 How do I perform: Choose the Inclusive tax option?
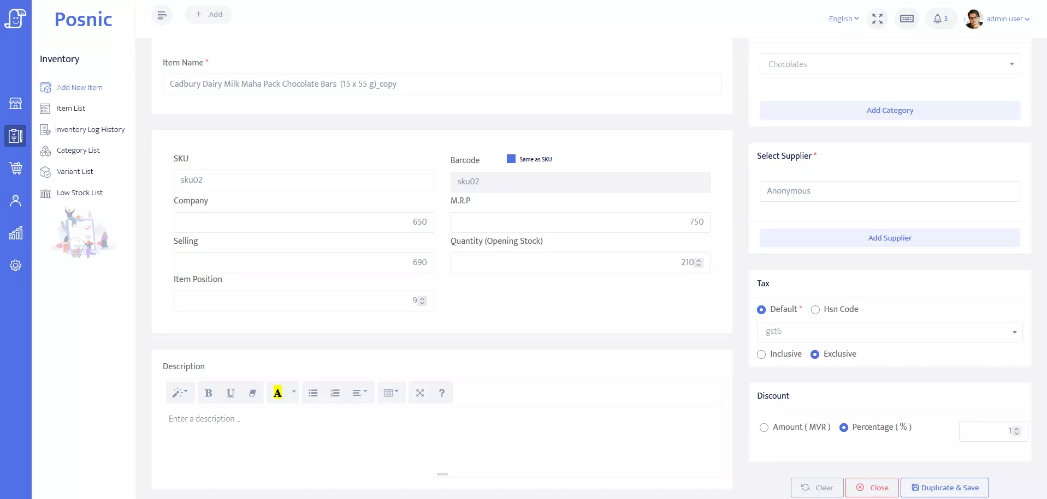pos(761,354)
